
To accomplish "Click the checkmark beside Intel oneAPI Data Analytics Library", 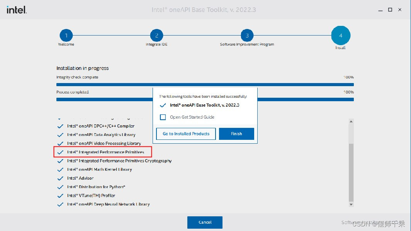I will (61, 134).
